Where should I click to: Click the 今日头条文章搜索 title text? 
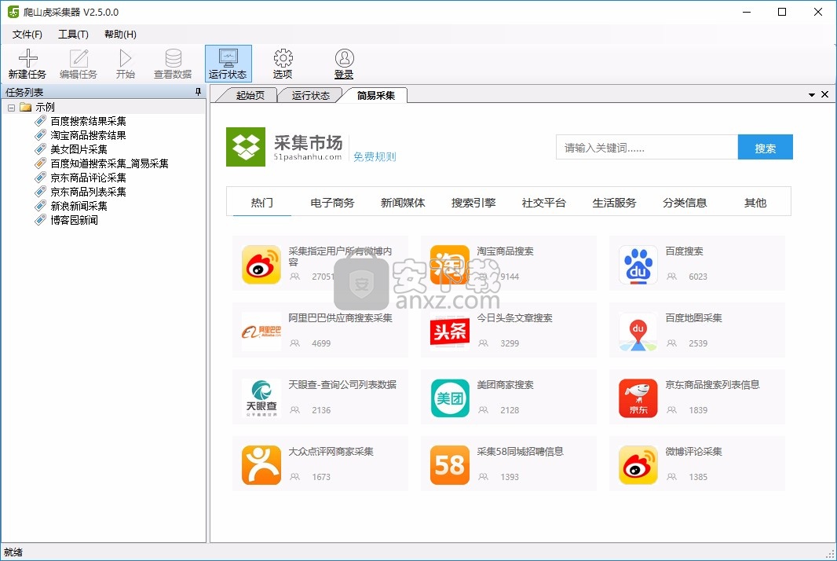[514, 318]
